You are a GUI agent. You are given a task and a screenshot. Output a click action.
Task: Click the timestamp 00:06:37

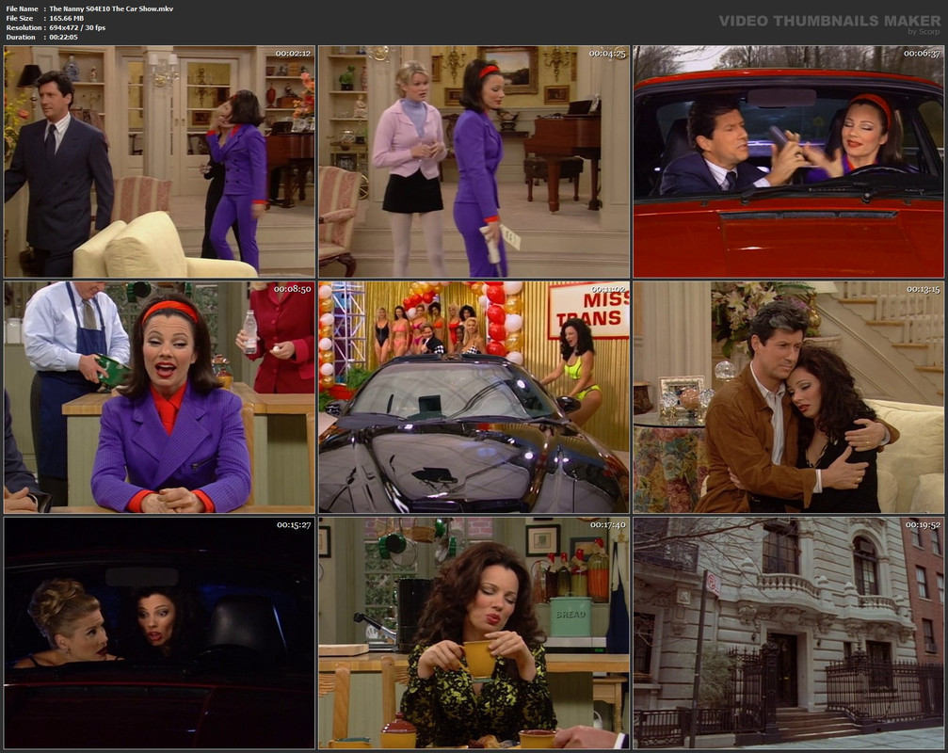[922, 54]
